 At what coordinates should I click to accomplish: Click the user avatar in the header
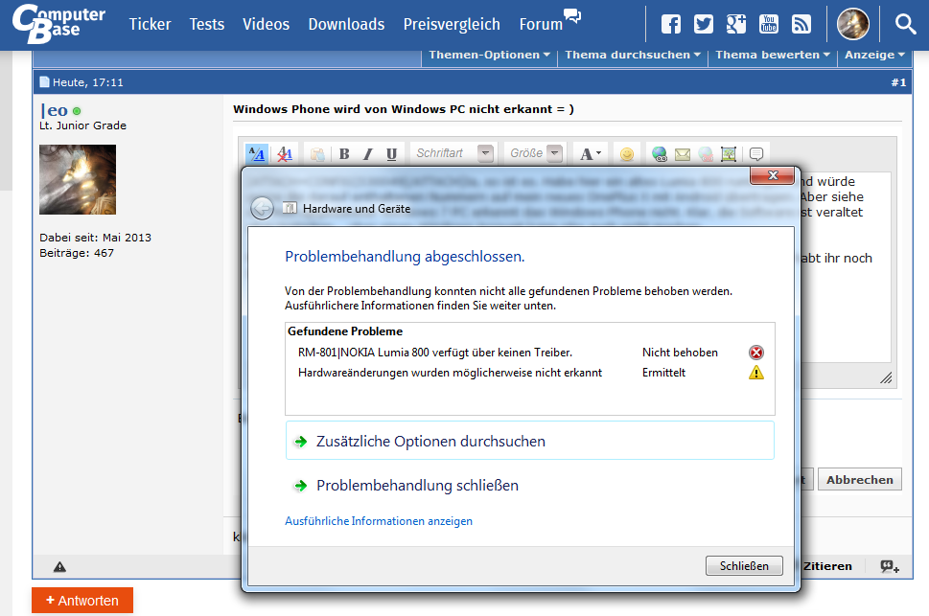852,24
